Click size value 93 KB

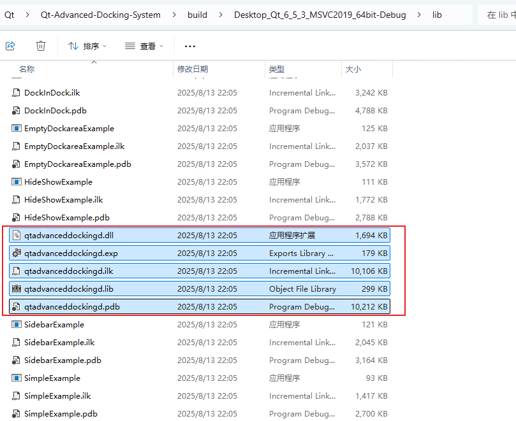[376, 378]
